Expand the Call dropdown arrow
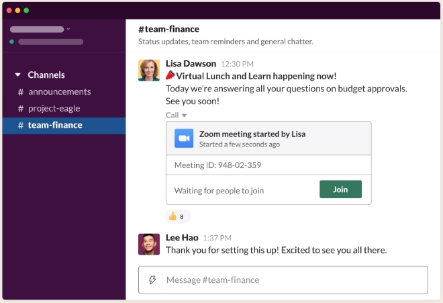Screen dimensions: 443x303 coord(184,116)
